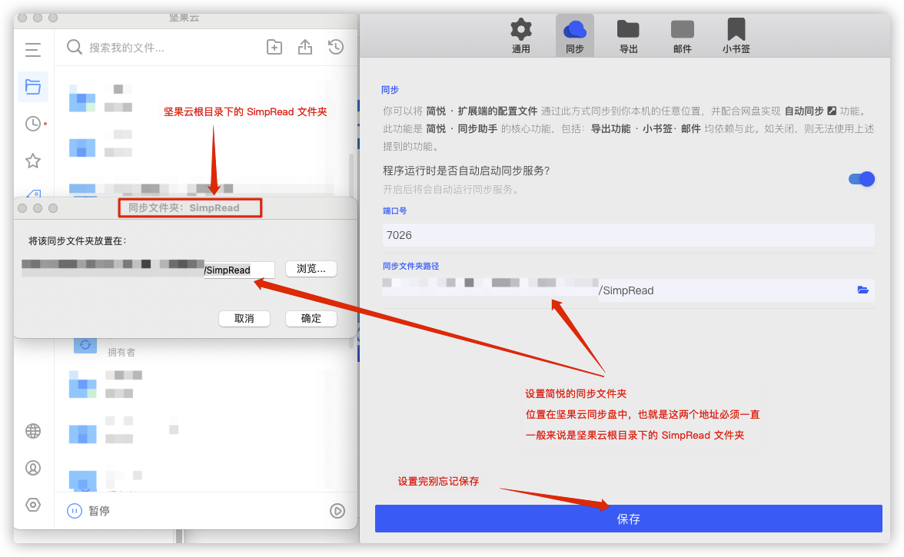Open the 小书签 bookmarklet tab

(736, 35)
